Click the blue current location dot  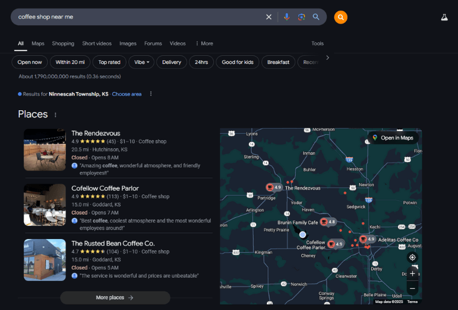[303, 234]
